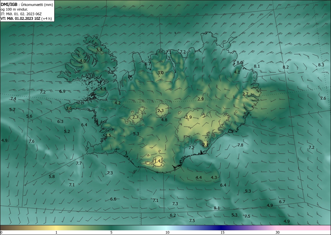Click the 7.4 value label
This screenshot has height=235, width=331.
click(13, 99)
